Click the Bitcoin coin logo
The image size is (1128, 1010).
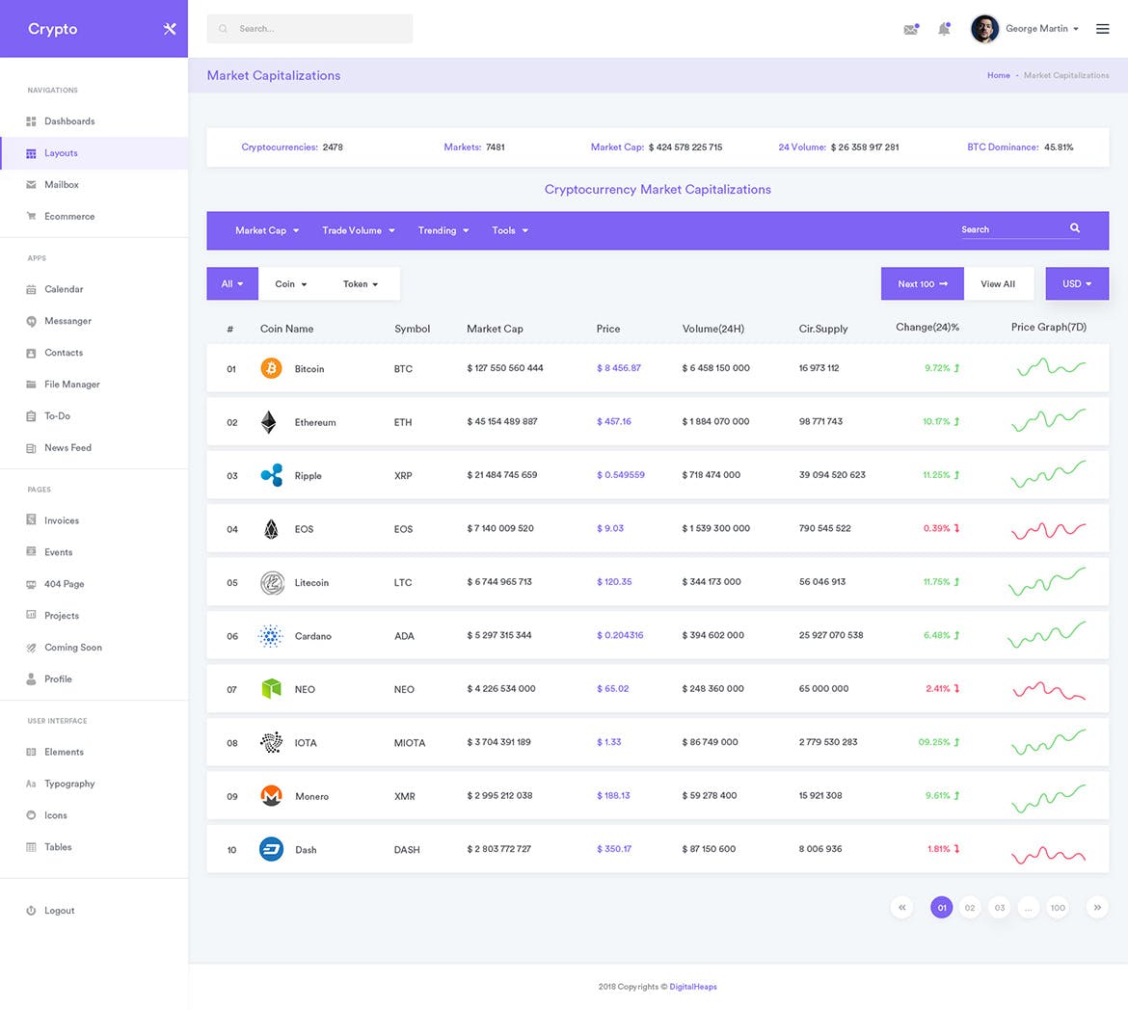pos(271,367)
